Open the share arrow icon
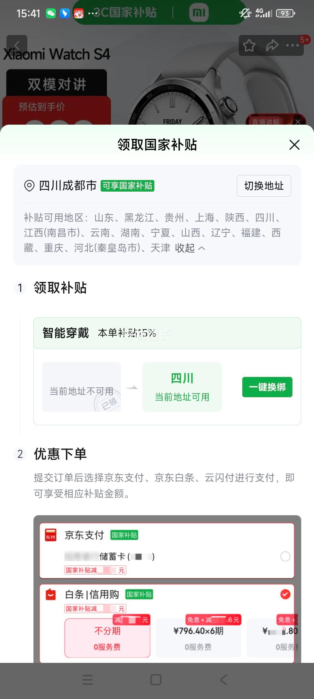This screenshot has width=314, height=699. coord(272,45)
